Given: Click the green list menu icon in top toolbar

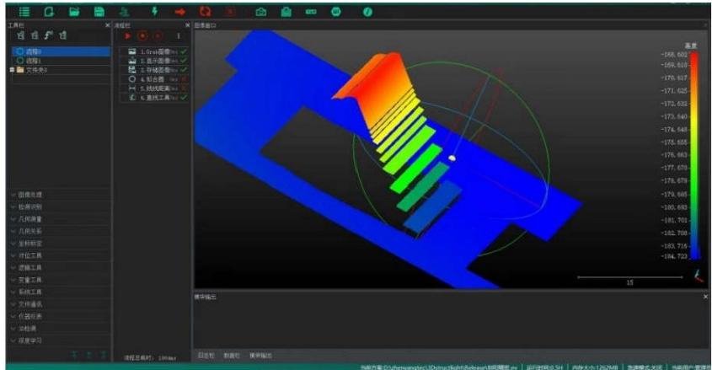Looking at the screenshot, I should pyautogui.click(x=24, y=12).
